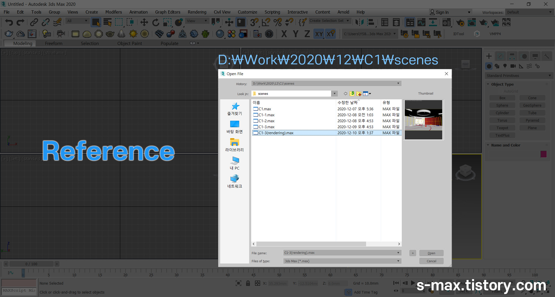The height and width of the screenshot is (297, 555).
Task: Toggle the selection lock padlock icon
Action: pos(248,283)
